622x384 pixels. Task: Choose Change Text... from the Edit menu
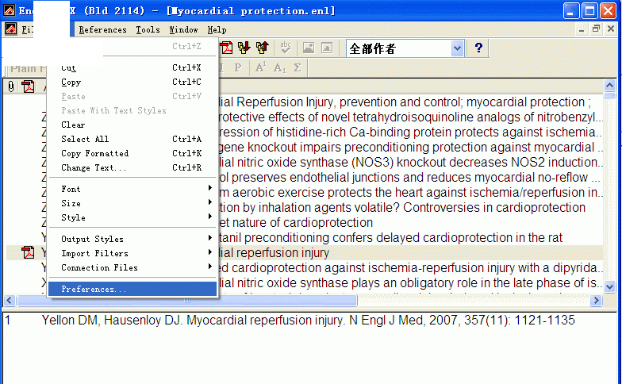[132, 167]
